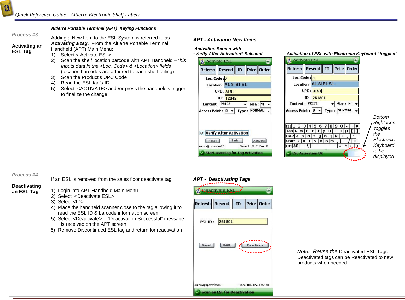The width and height of the screenshot is (405, 300).
Task: Select the Price tab in the keyboard Activate screen
Action: (339, 69)
